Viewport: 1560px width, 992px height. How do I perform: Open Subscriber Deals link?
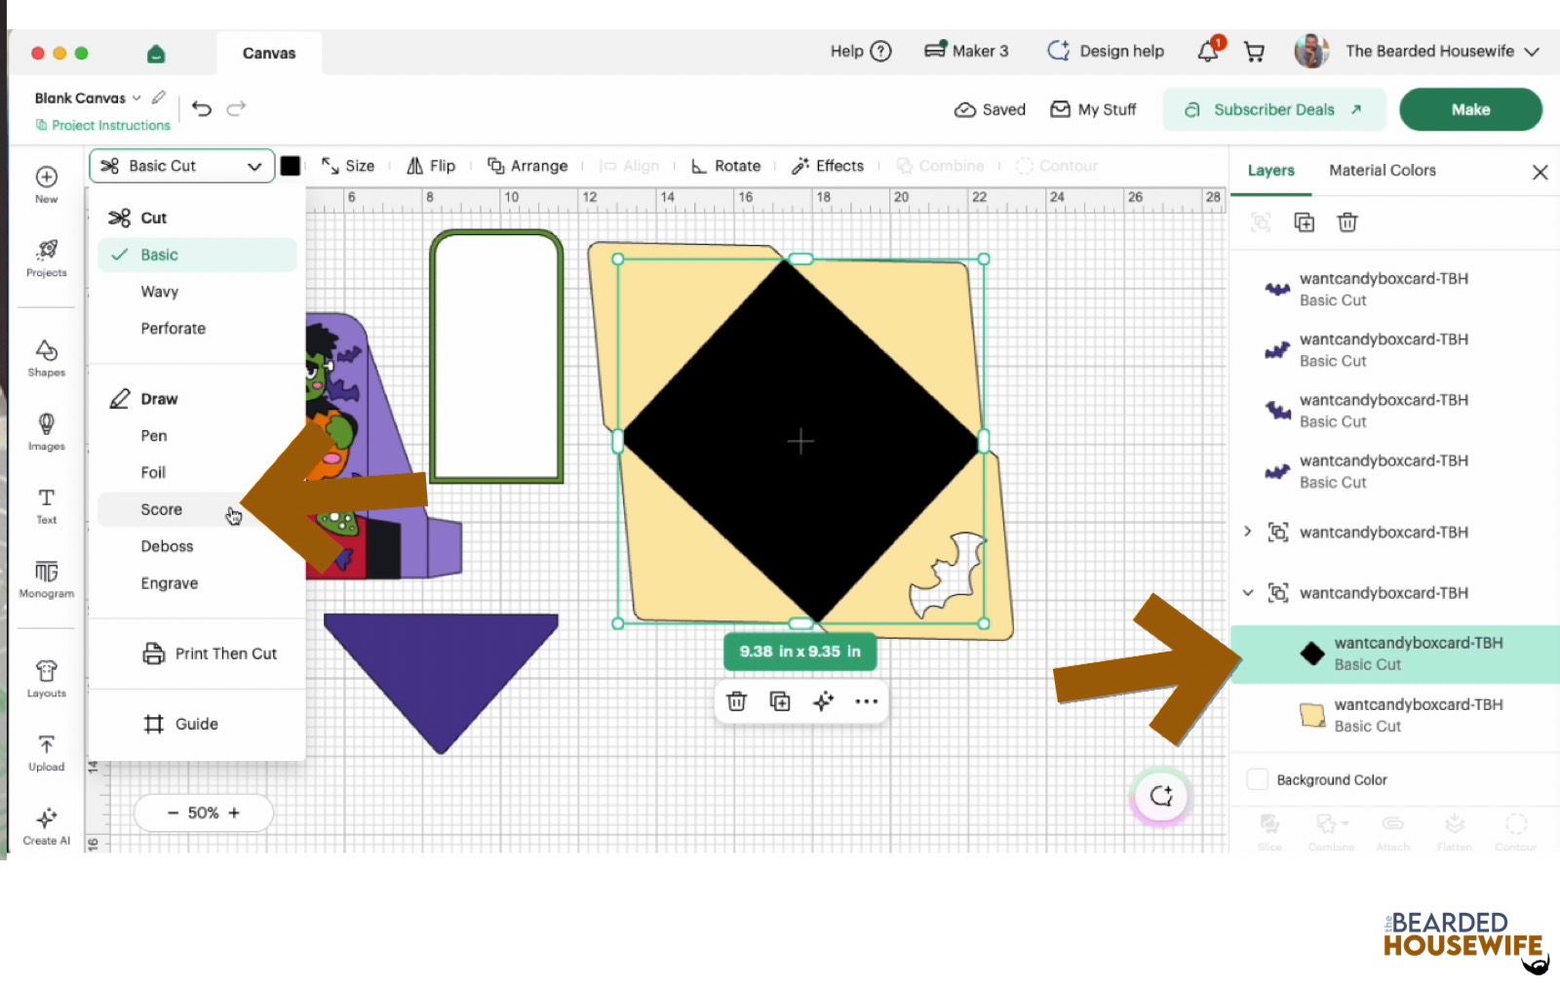(x=1273, y=109)
